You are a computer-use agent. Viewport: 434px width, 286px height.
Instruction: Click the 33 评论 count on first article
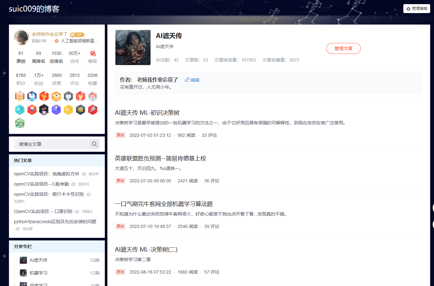209,135
